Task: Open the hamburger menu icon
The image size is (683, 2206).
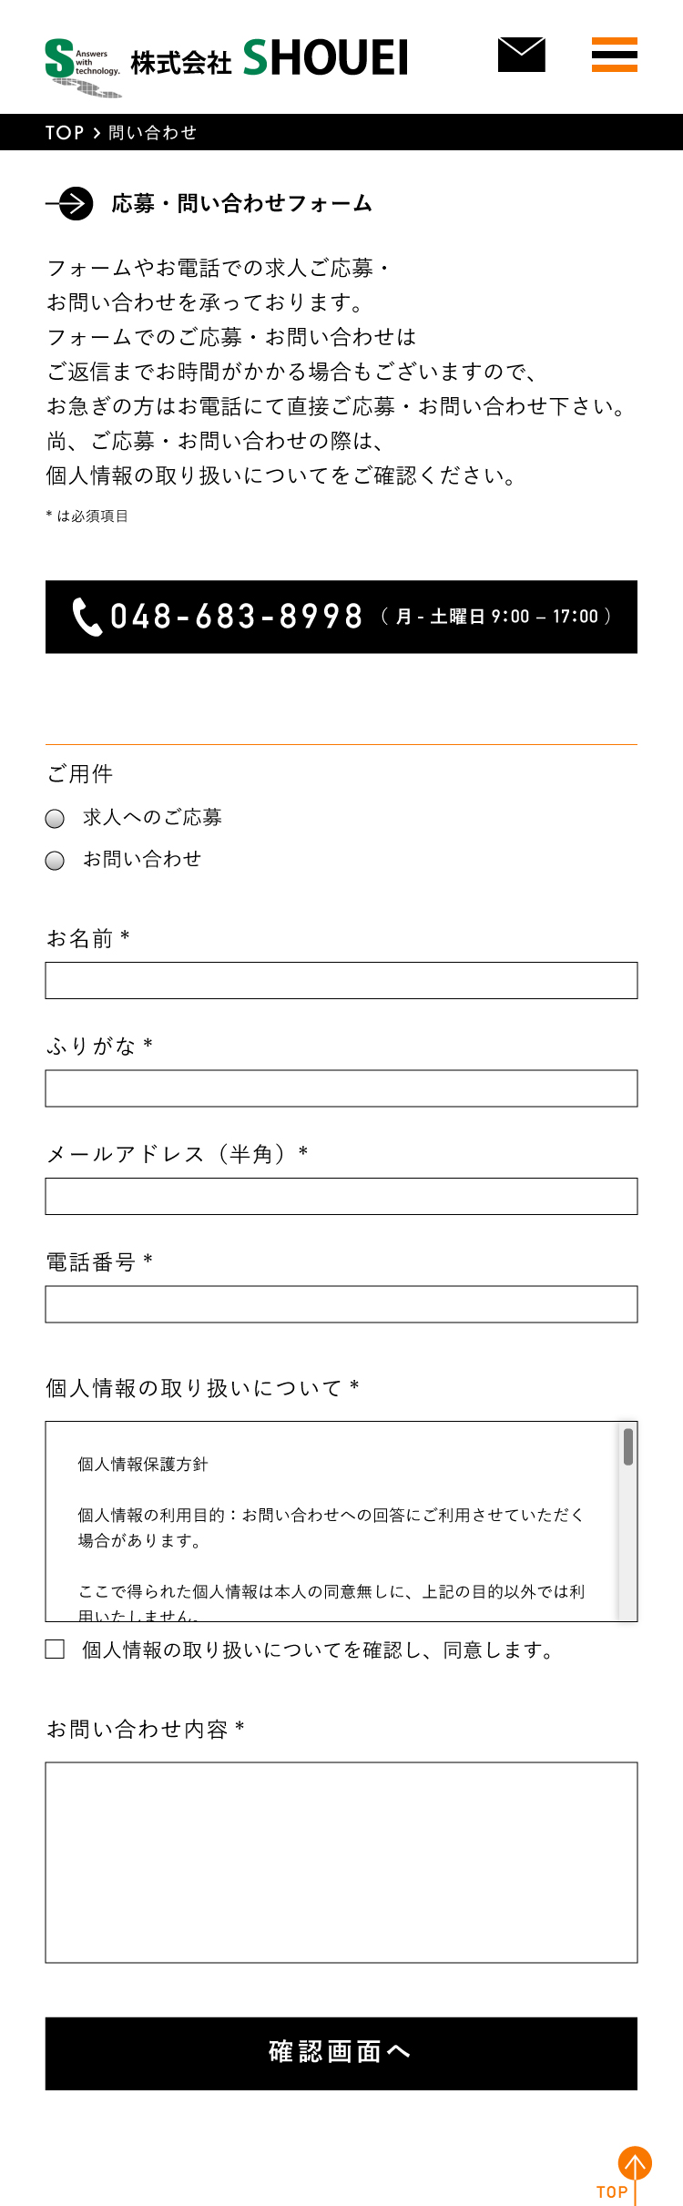Action: coord(615,56)
